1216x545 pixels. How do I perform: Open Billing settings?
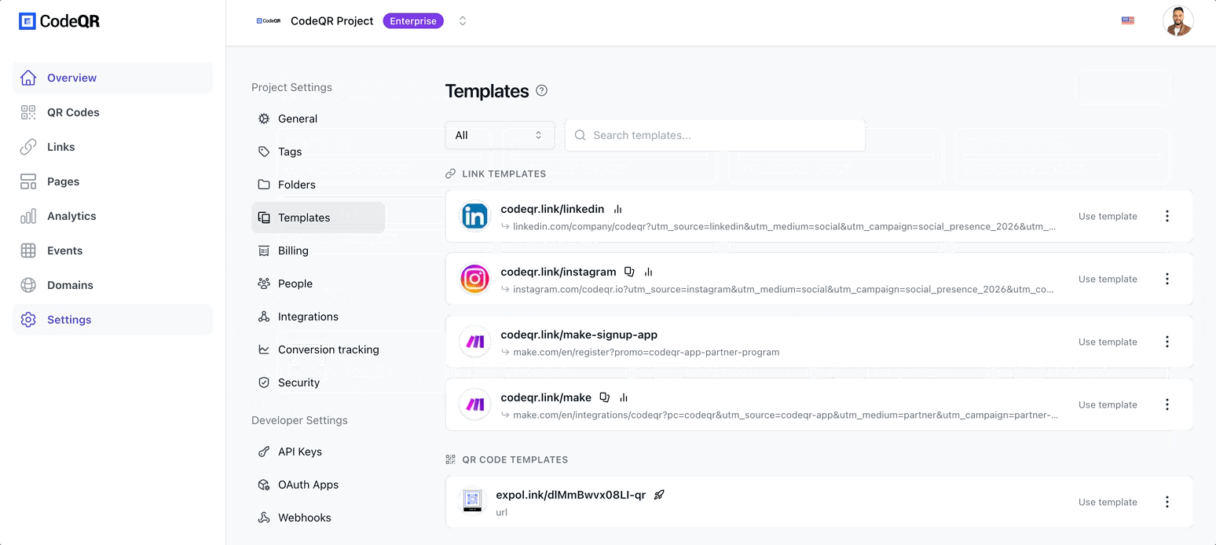click(318, 251)
